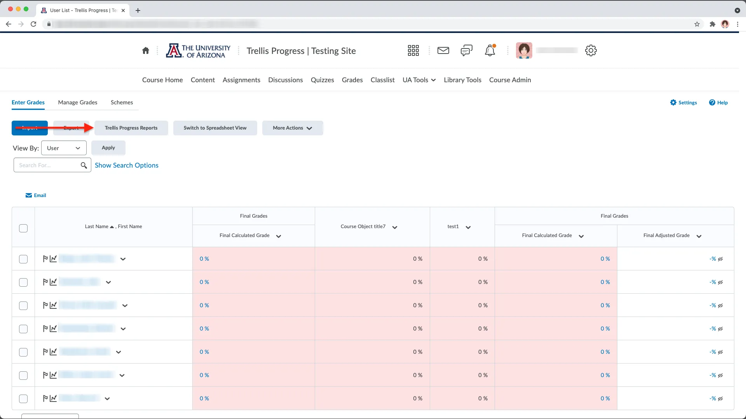Reload the page in browser
746x419 pixels.
[33, 24]
